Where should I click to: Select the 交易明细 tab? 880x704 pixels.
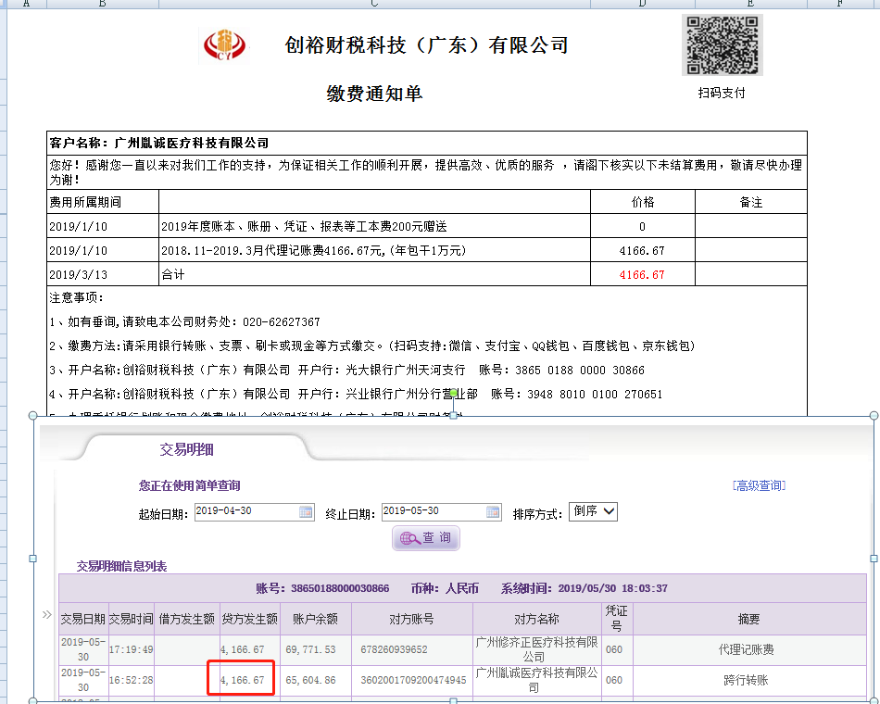[x=187, y=449]
